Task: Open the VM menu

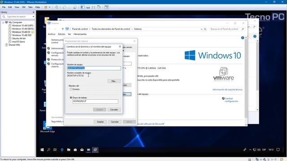Action: pos(24,7)
